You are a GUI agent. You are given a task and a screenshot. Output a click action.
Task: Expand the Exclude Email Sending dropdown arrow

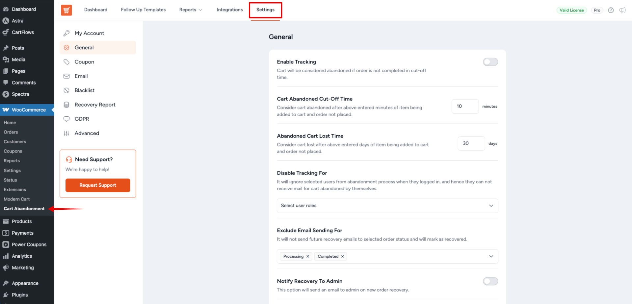[491, 256]
